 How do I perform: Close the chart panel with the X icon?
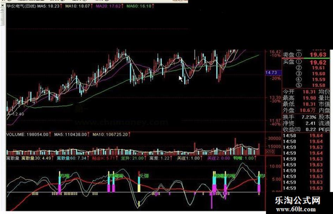coord(2,6)
